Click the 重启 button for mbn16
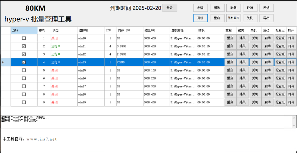 (x=230, y=78)
